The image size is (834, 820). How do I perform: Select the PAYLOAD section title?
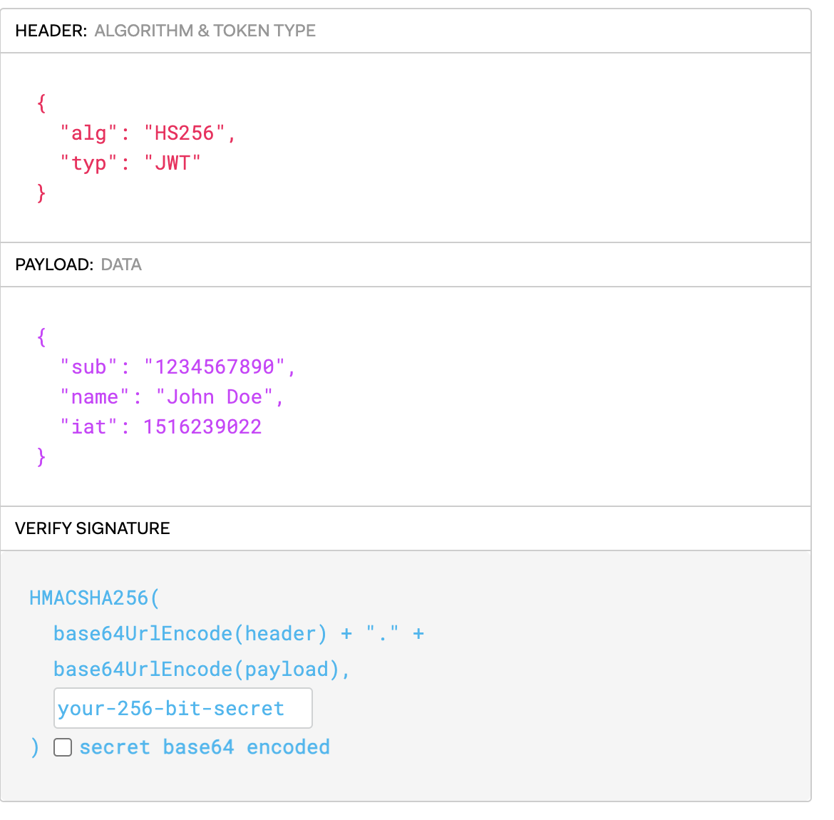point(54,265)
